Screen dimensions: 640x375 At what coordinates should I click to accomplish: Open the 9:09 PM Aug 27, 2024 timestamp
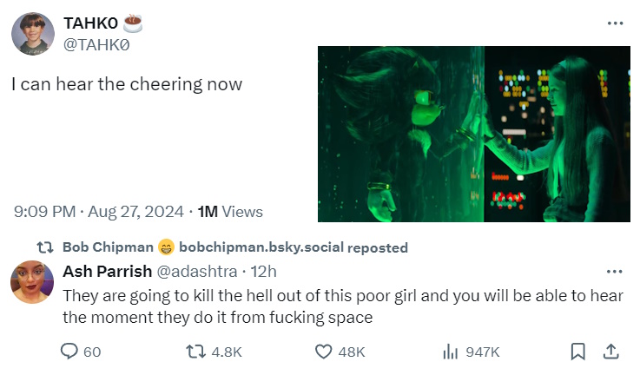coord(99,211)
